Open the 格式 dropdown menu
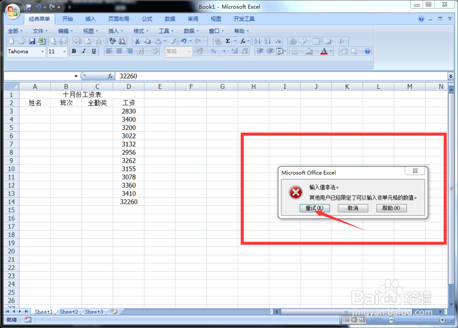This screenshot has height=328, width=458. click(x=141, y=31)
